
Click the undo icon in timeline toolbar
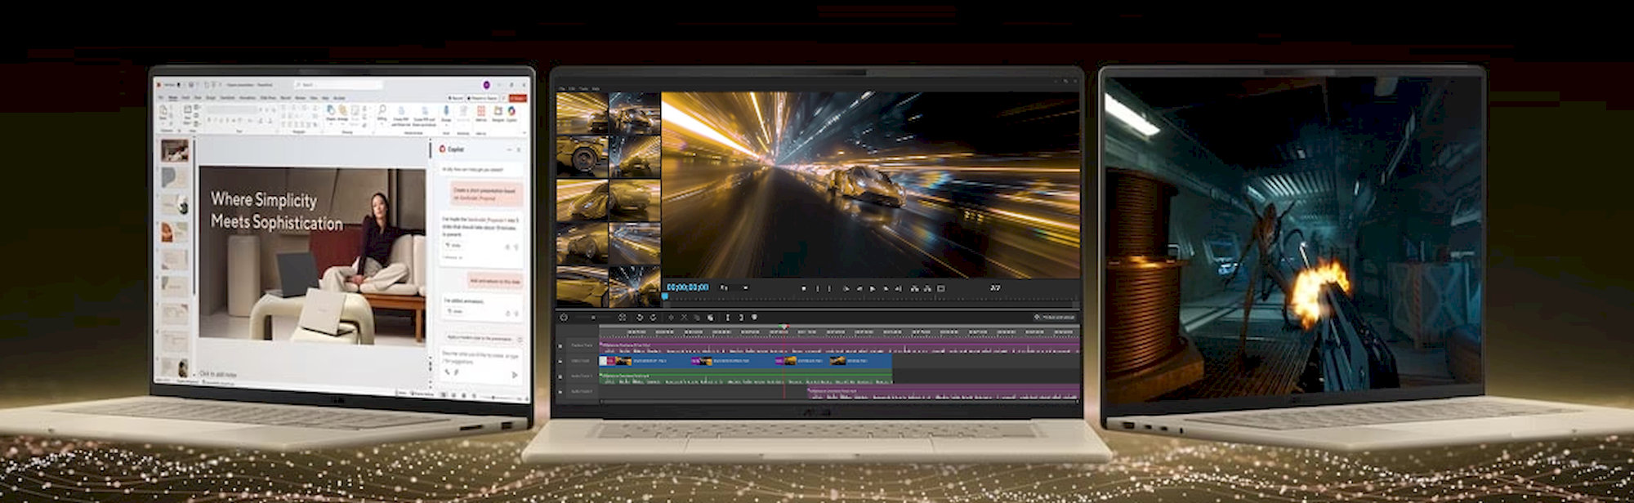(640, 317)
